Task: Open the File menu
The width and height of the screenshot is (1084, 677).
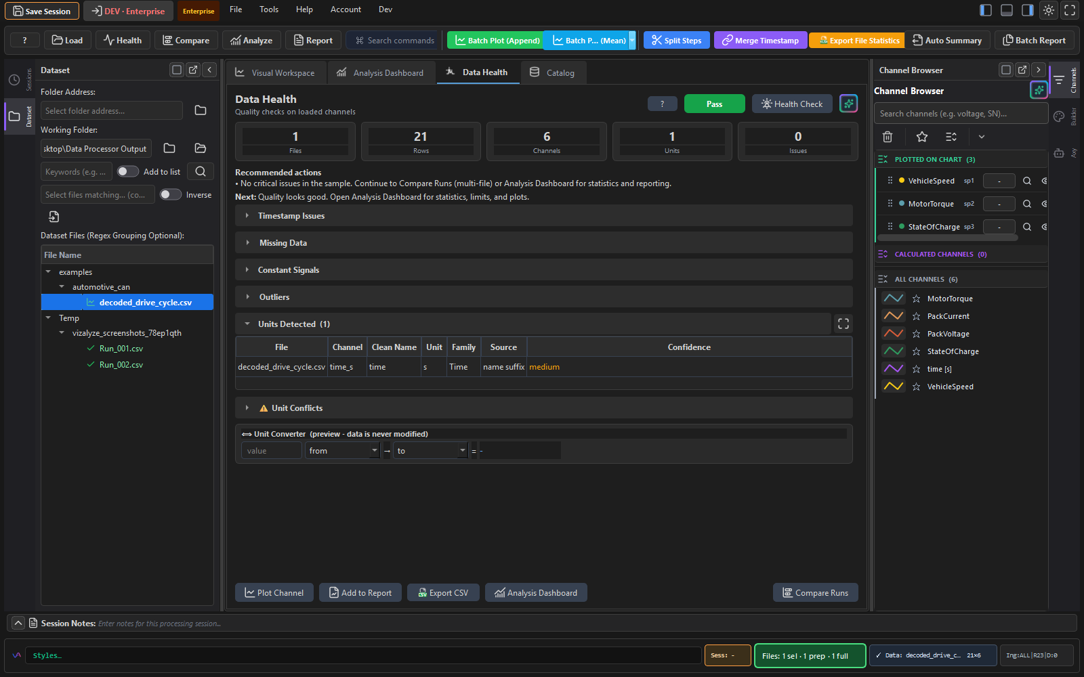Action: pos(236,9)
